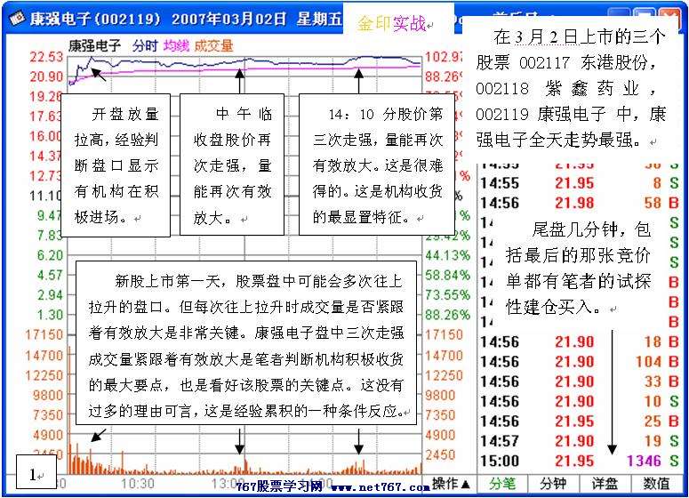Click the 成交量 legend label
689x498 pixels.
213,45
